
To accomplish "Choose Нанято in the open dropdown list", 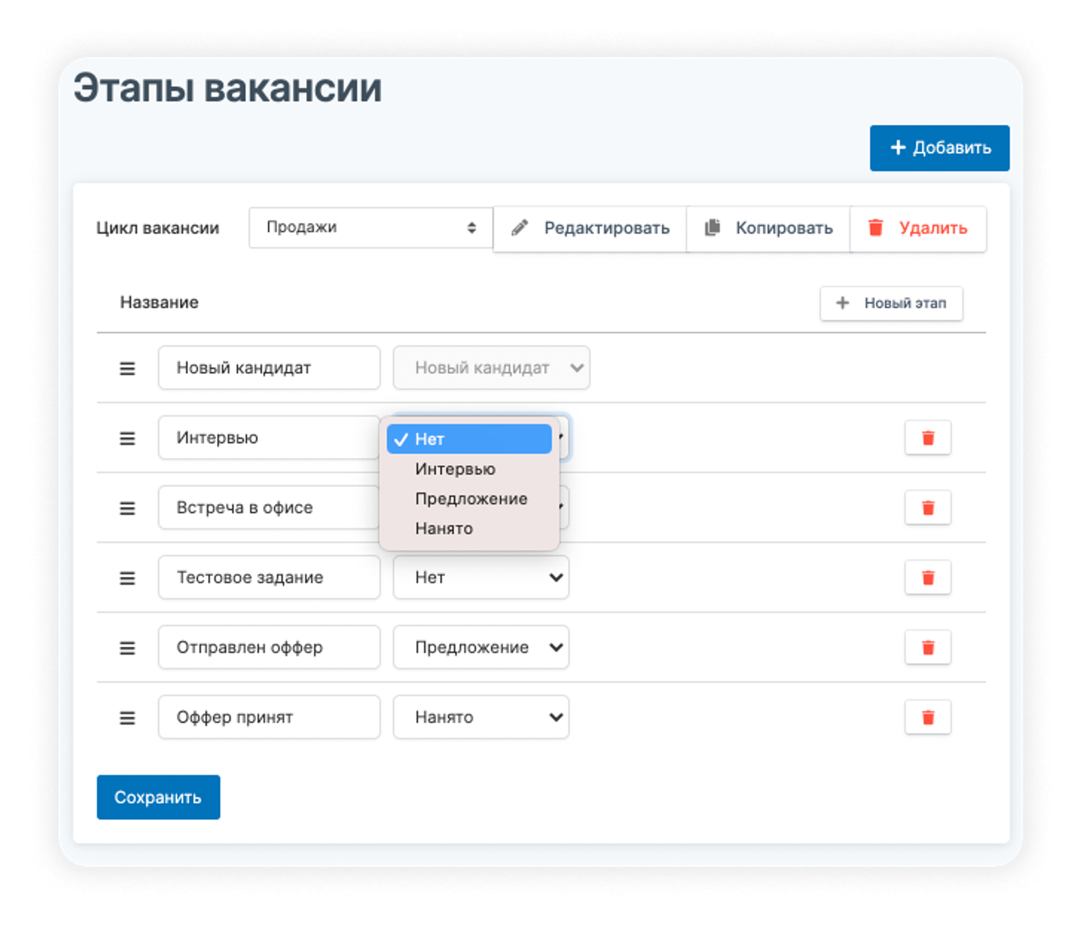I will (469, 529).
